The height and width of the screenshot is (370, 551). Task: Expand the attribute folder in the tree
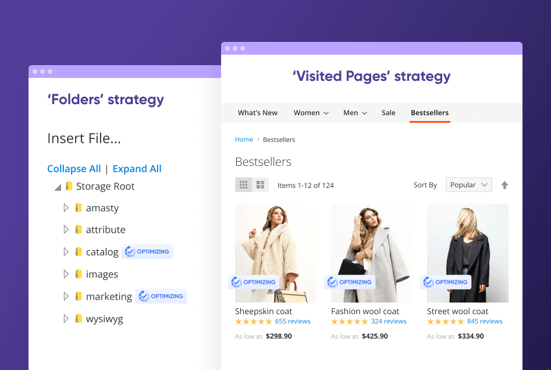click(66, 229)
